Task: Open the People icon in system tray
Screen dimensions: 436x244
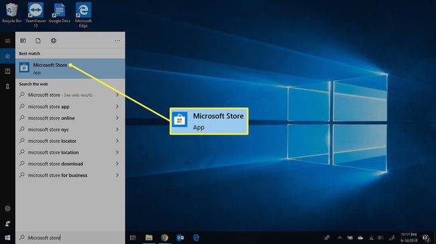Action: click(x=327, y=237)
